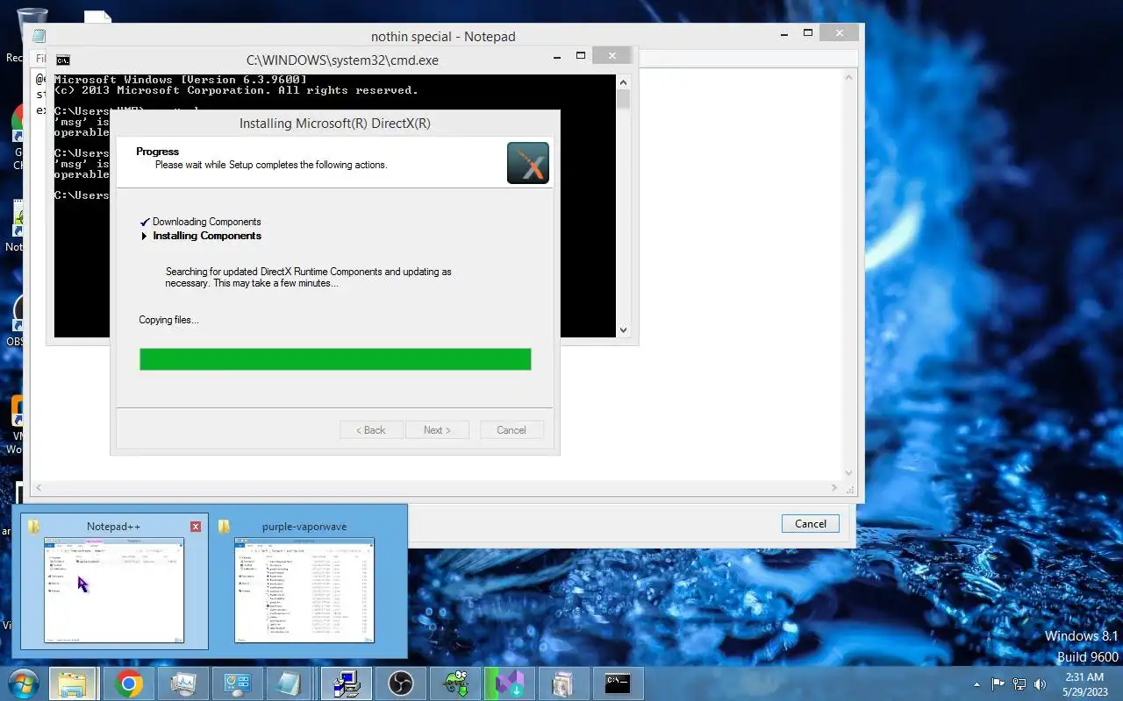This screenshot has height=701, width=1123.
Task: Minimize the cmd.exe window
Action: [558, 56]
